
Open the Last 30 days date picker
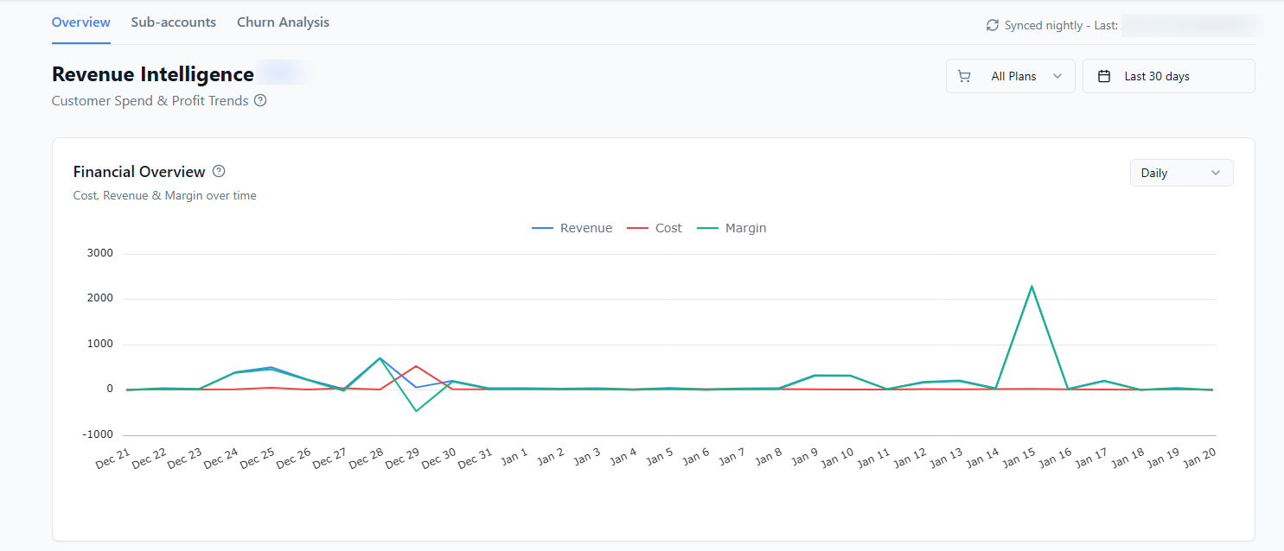pyautogui.click(x=1169, y=76)
